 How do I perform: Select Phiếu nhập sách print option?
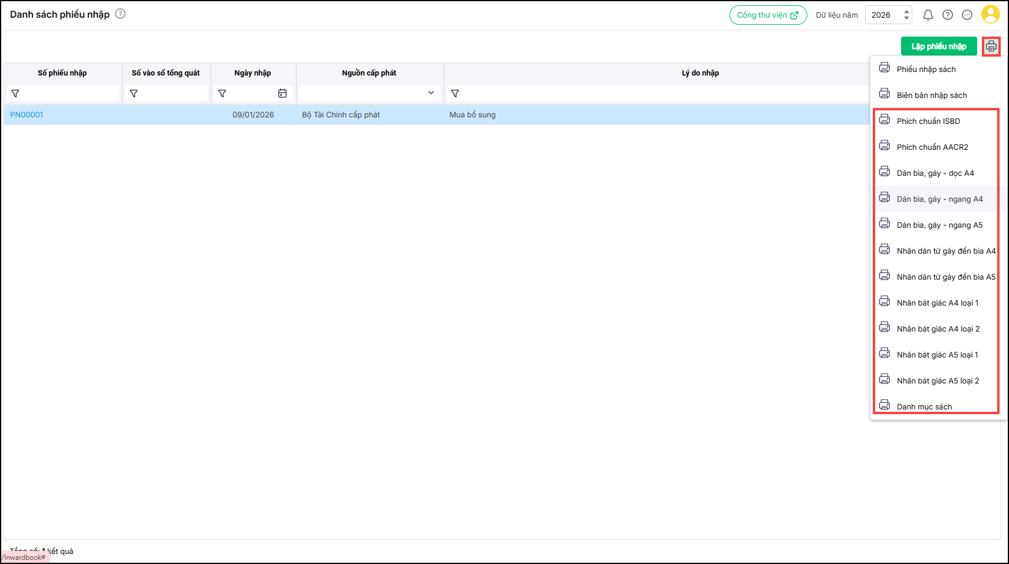[x=926, y=69]
